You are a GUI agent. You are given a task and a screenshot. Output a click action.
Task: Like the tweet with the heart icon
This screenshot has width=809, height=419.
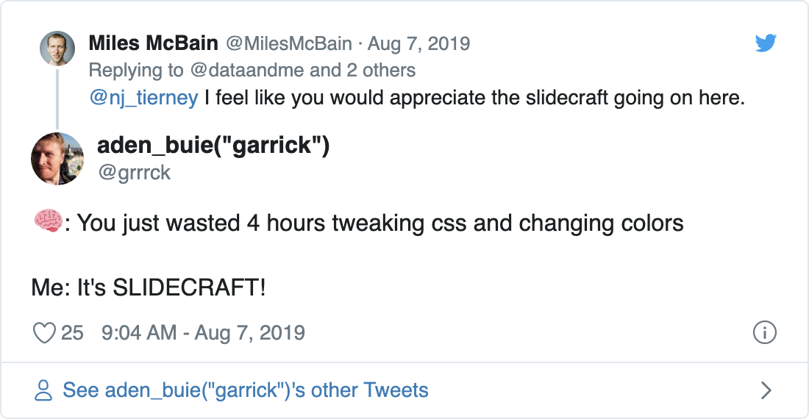point(45,333)
